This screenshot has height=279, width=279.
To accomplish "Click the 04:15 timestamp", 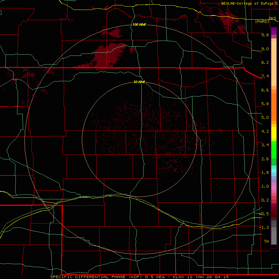I will pos(222,277).
